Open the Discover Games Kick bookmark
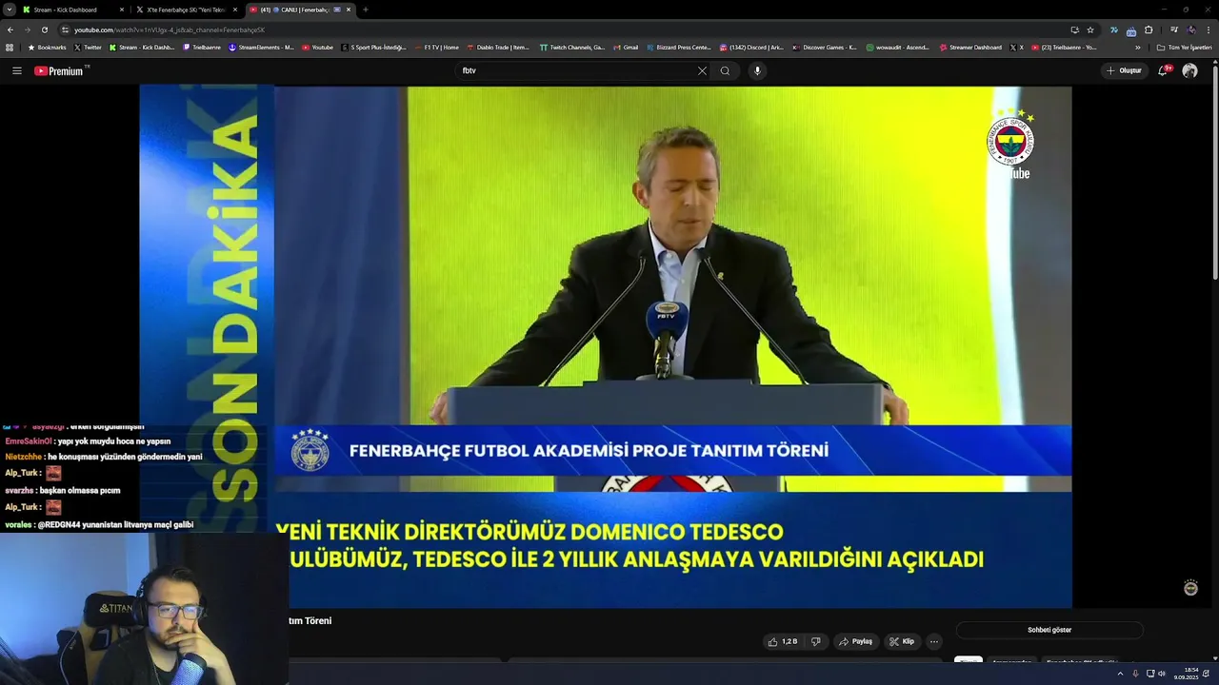 tap(825, 47)
